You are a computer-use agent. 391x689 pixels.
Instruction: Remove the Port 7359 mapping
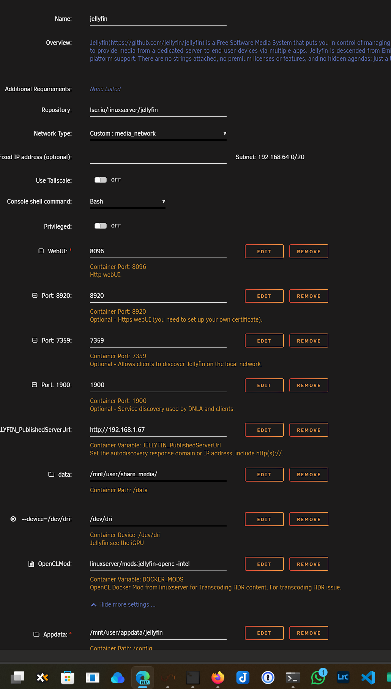(x=309, y=341)
